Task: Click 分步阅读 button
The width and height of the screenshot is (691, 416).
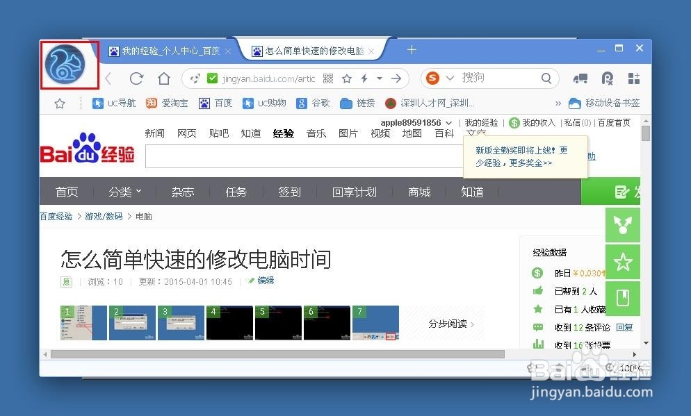Action: pos(451,324)
